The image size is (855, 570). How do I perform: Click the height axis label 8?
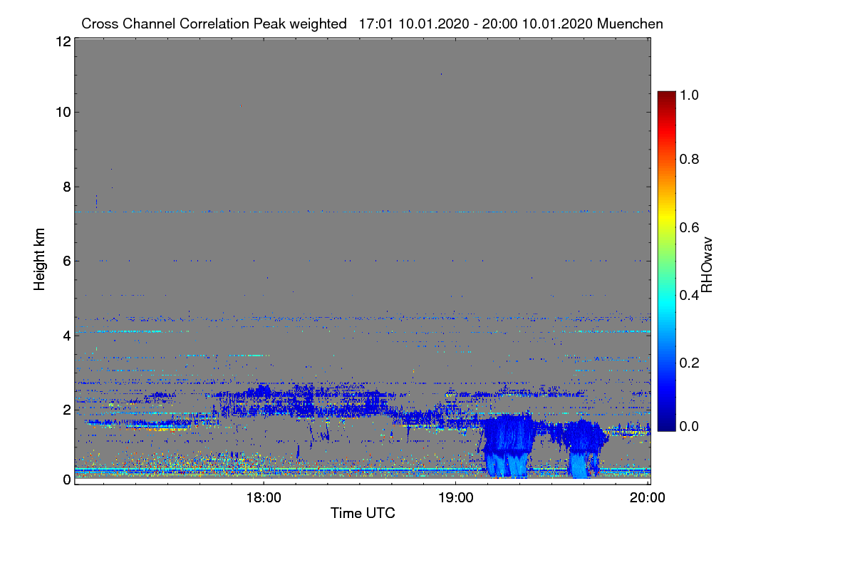66,187
